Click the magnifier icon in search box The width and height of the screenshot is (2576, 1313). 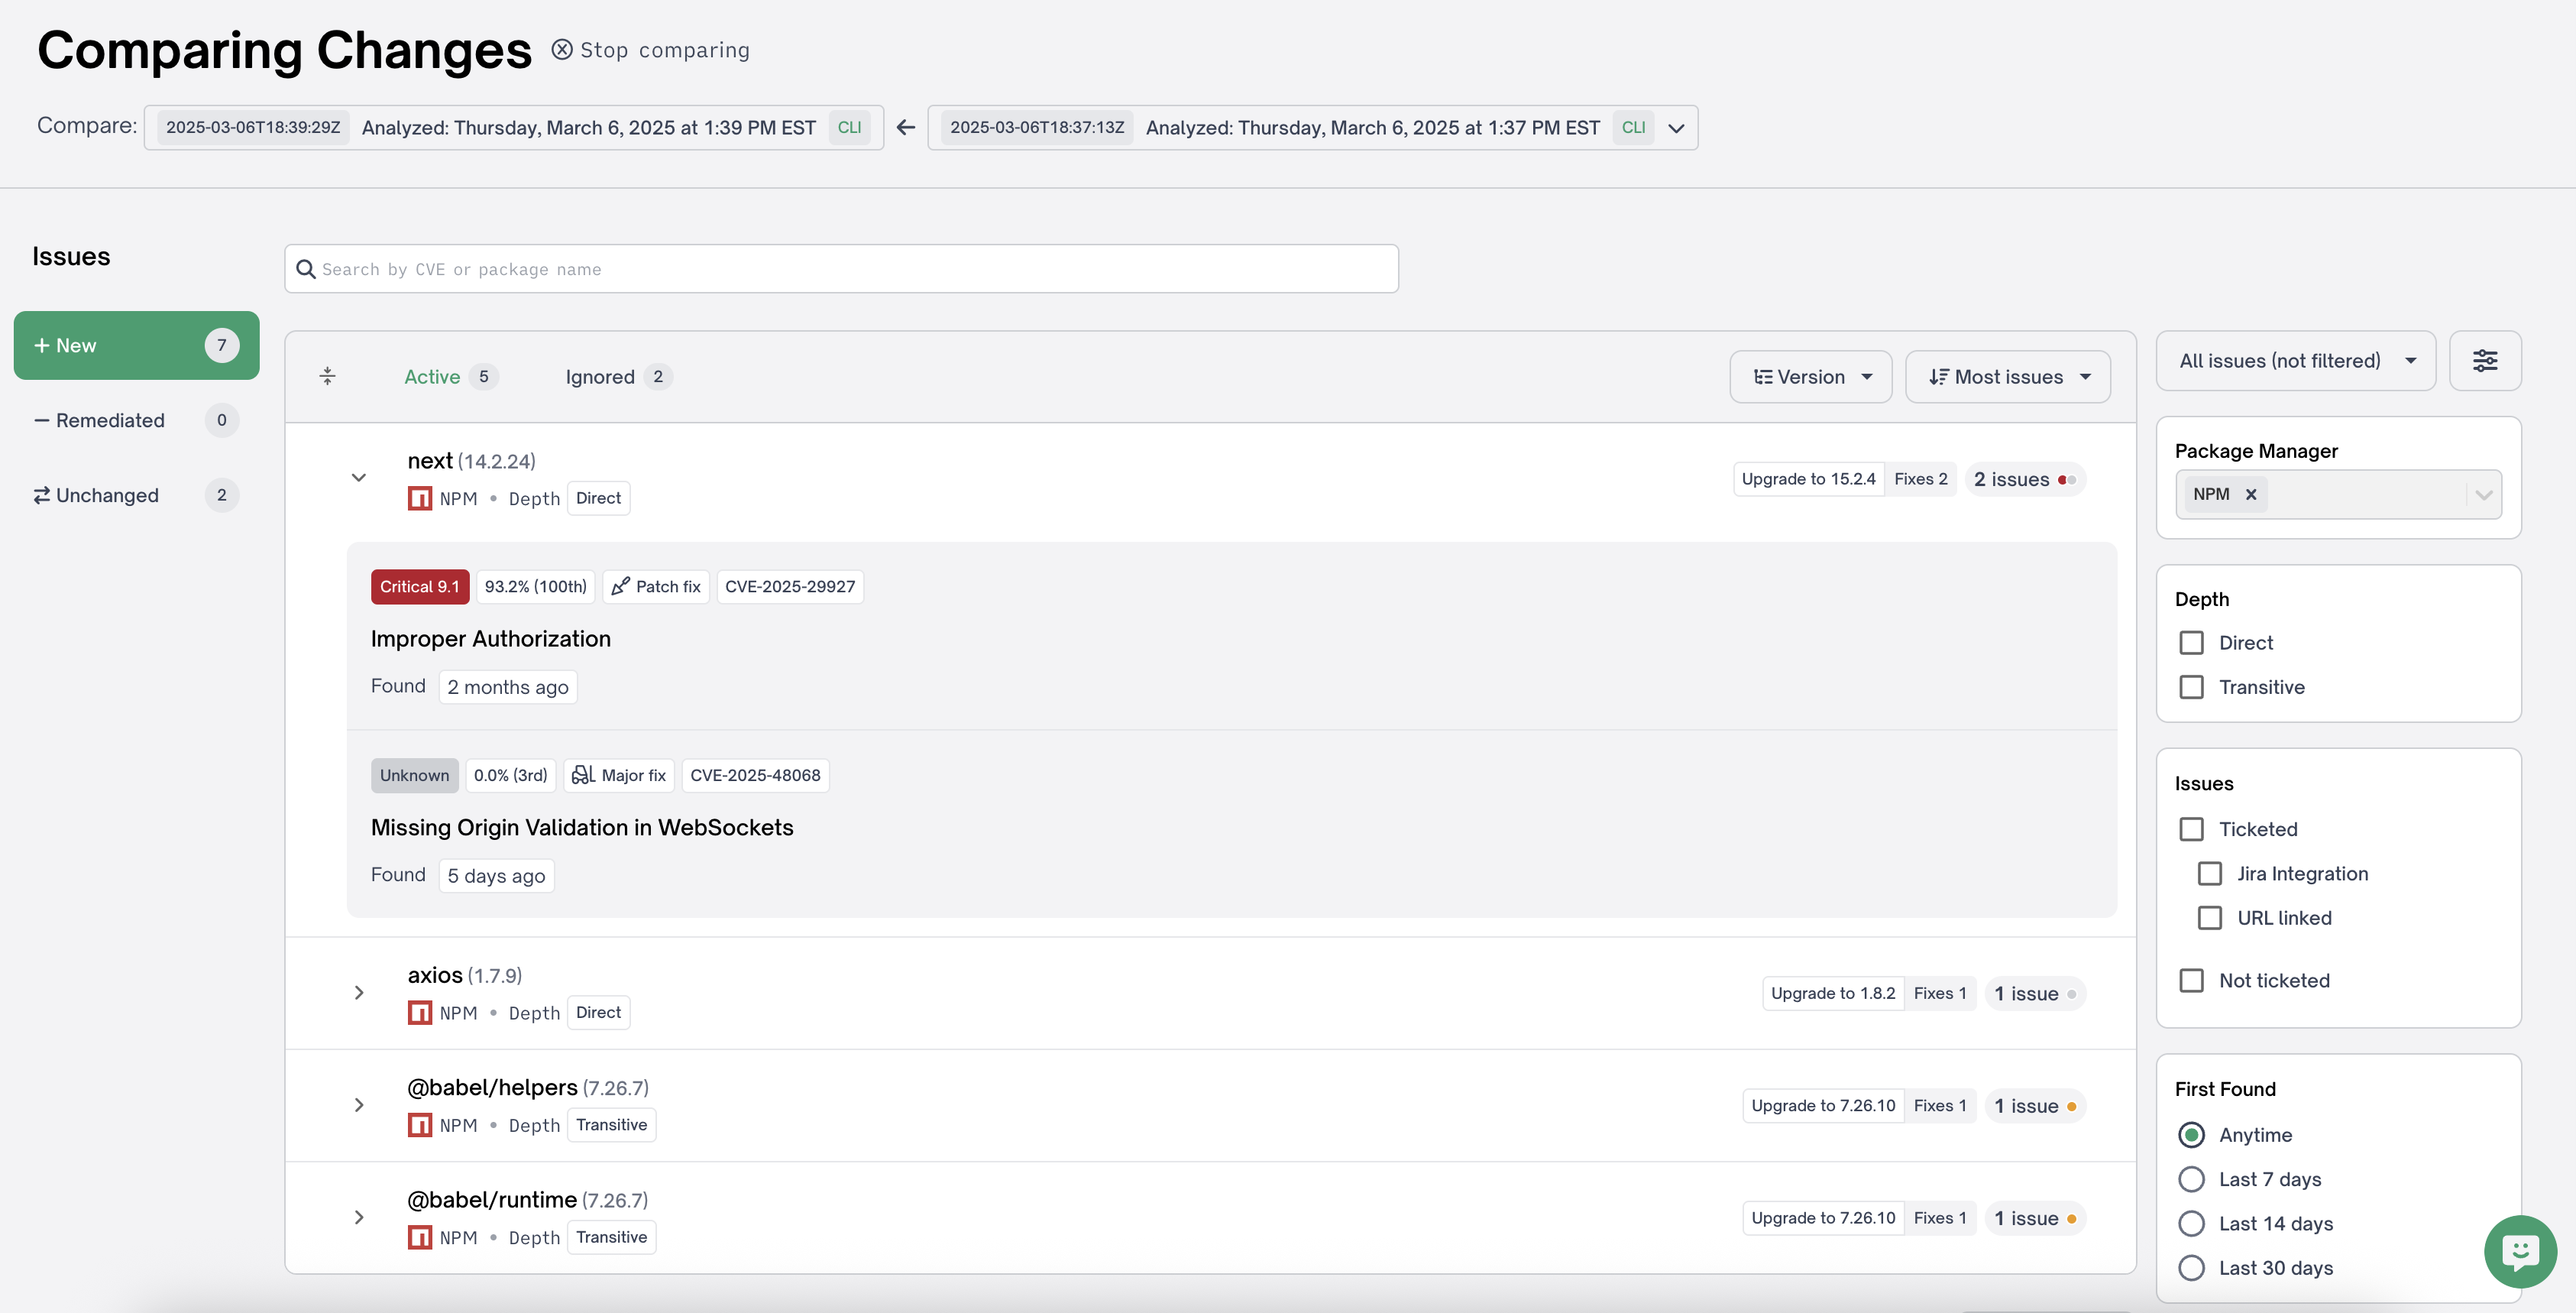[x=306, y=269]
